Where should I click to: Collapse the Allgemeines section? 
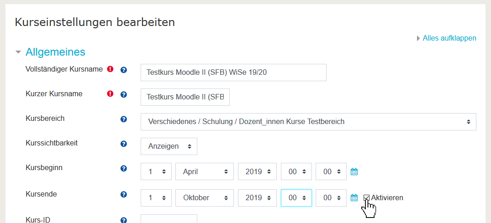click(18, 52)
